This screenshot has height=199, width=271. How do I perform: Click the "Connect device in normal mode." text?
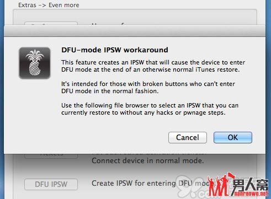[148, 161]
